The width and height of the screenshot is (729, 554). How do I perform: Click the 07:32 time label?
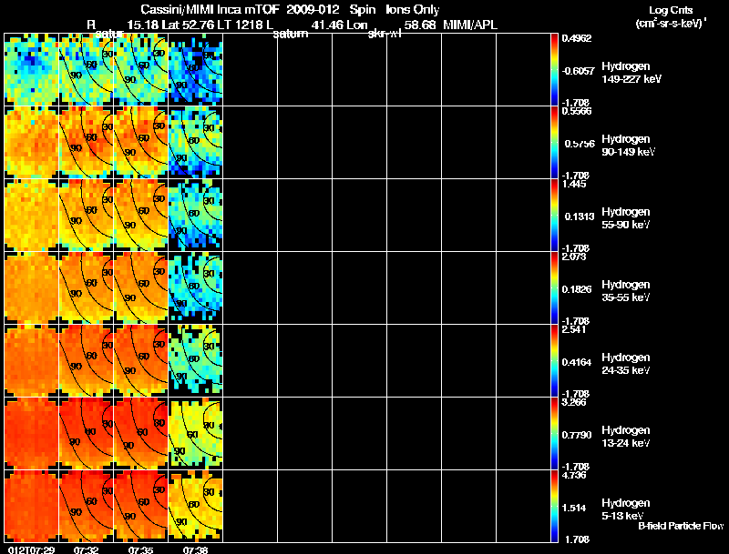[86, 549]
